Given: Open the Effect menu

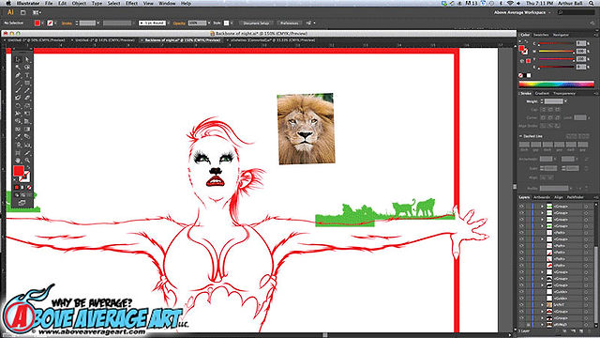Looking at the screenshot, I should 131,3.
